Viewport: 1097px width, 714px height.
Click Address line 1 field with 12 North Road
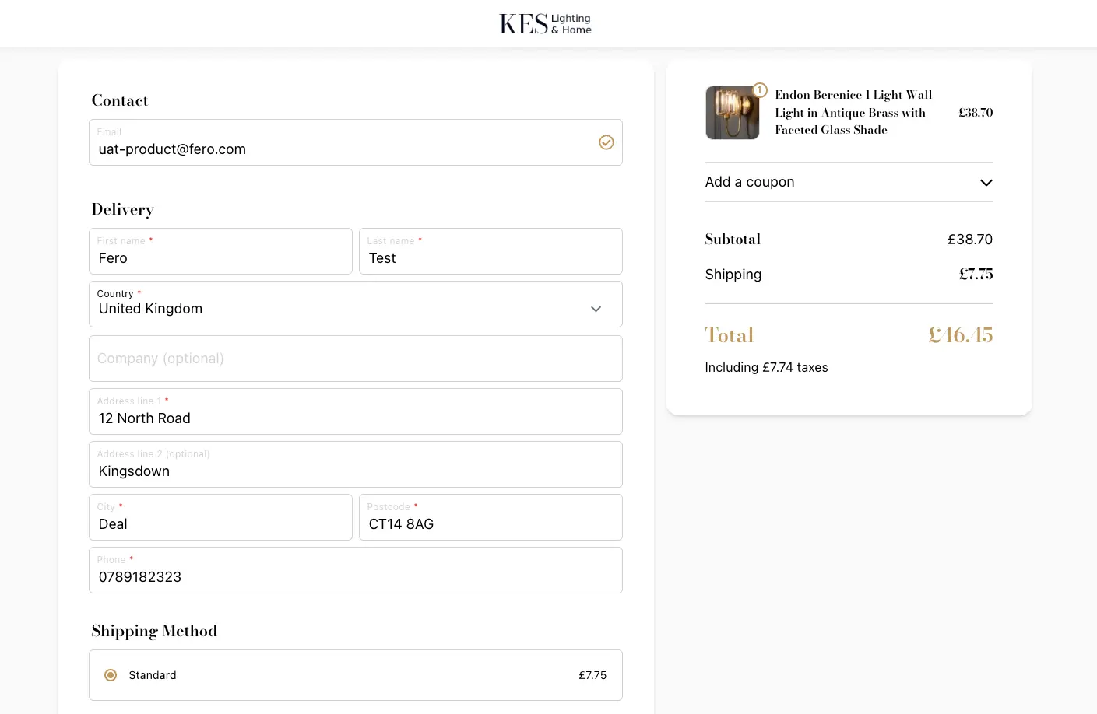tap(356, 411)
